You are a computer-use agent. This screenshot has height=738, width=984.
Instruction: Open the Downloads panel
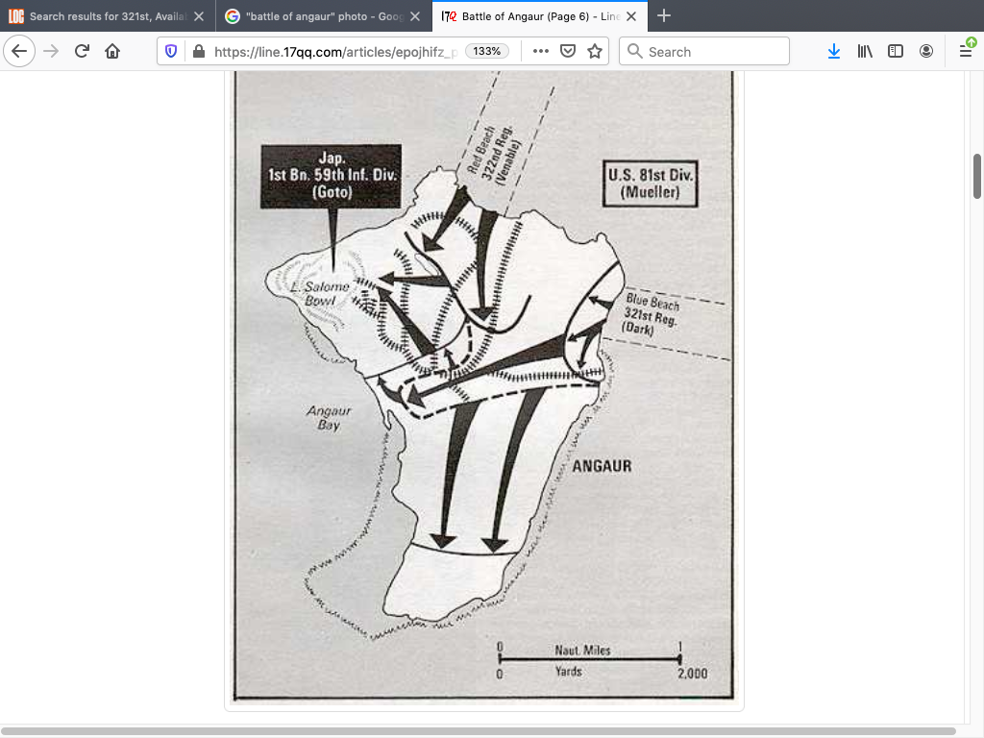coord(834,52)
